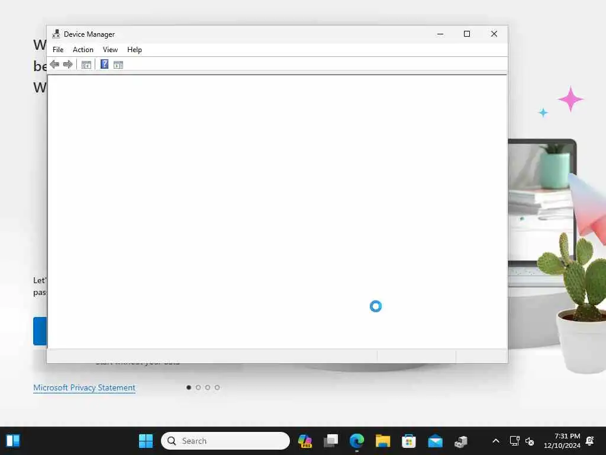Select the fourth carousel page dot
Image resolution: width=606 pixels, height=455 pixels.
(217, 387)
